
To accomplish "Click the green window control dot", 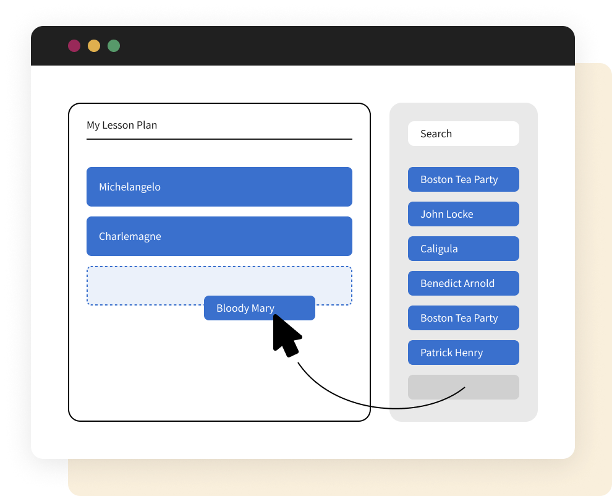I will (x=114, y=46).
